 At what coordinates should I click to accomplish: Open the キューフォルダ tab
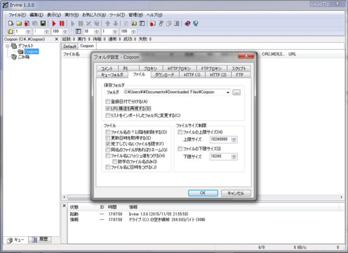(x=113, y=75)
